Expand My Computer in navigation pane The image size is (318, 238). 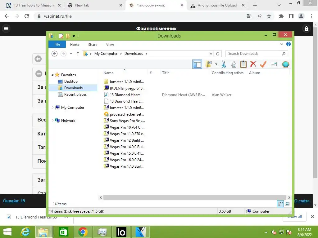52,108
